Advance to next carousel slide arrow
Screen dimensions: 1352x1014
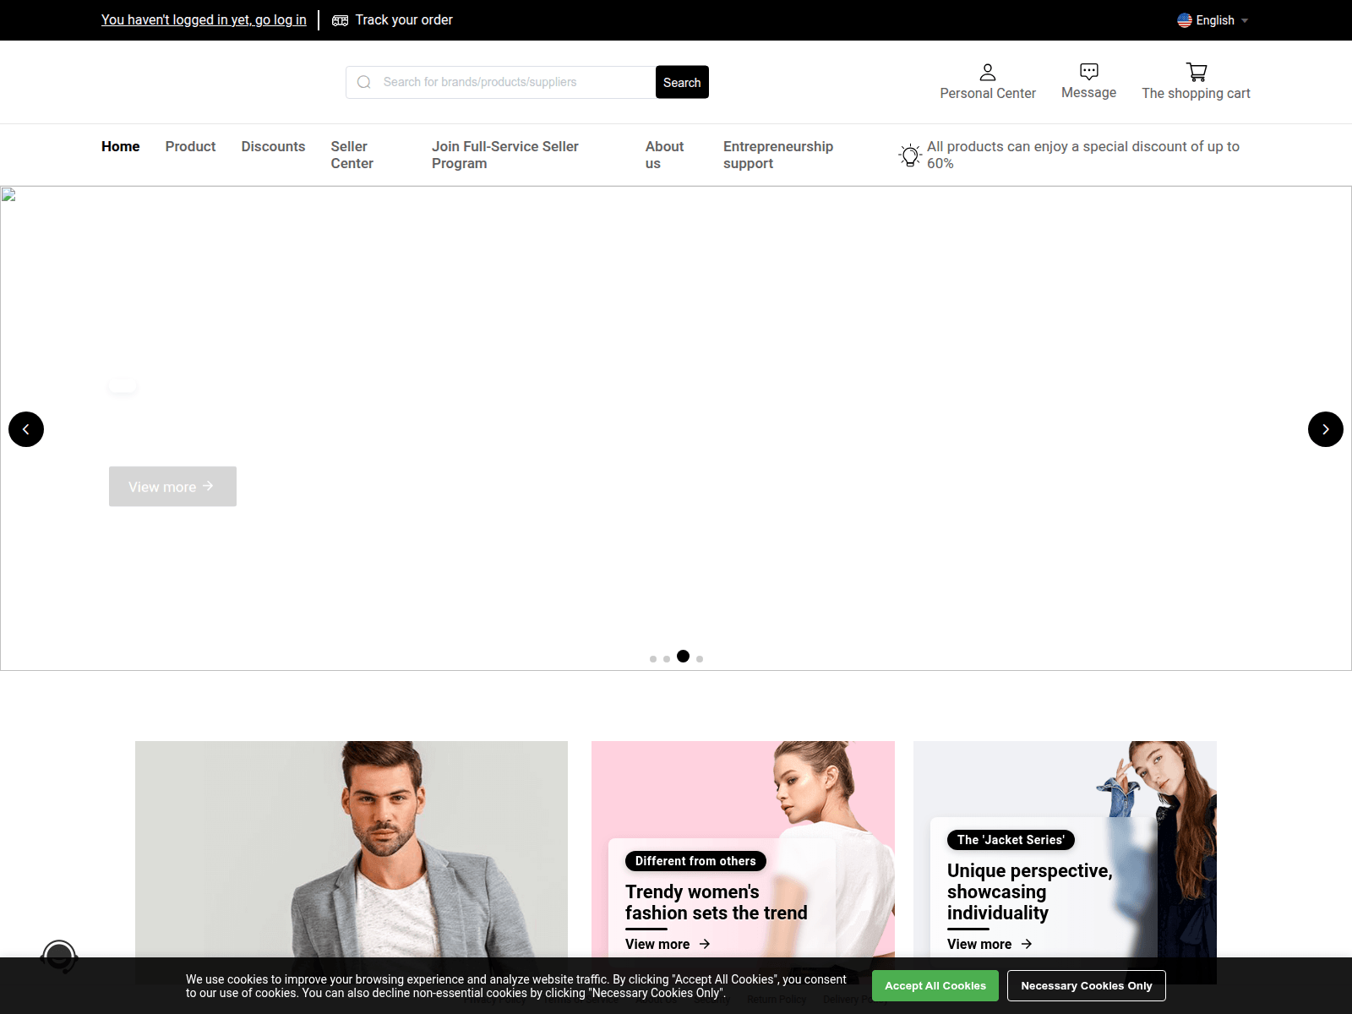pyautogui.click(x=1325, y=429)
